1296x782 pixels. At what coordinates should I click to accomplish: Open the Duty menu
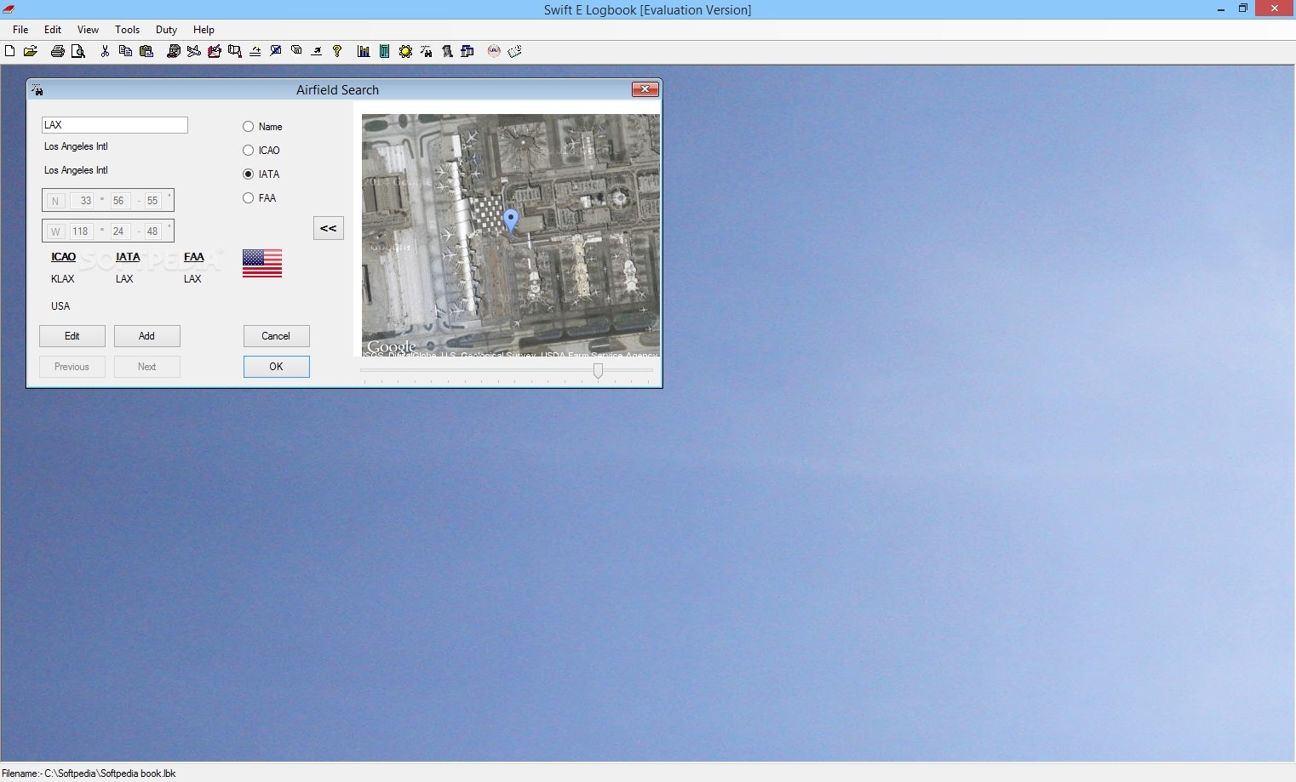click(x=166, y=29)
